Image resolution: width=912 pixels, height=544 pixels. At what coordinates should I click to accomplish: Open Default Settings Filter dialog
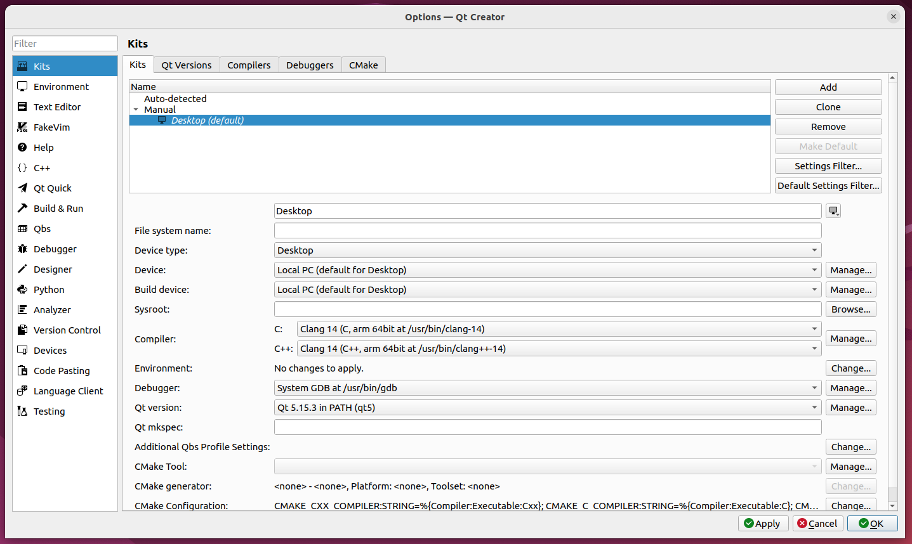point(828,186)
